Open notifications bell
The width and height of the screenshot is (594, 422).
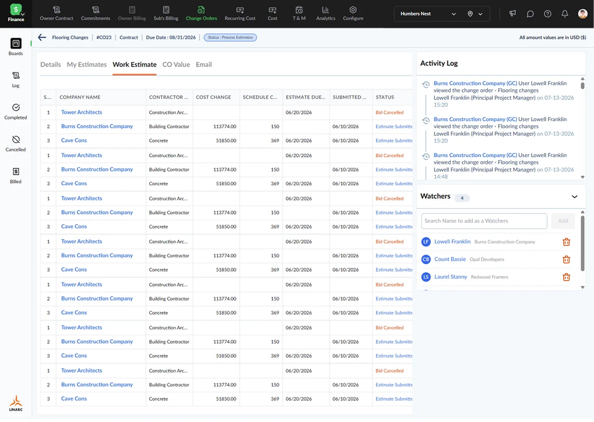tap(565, 14)
